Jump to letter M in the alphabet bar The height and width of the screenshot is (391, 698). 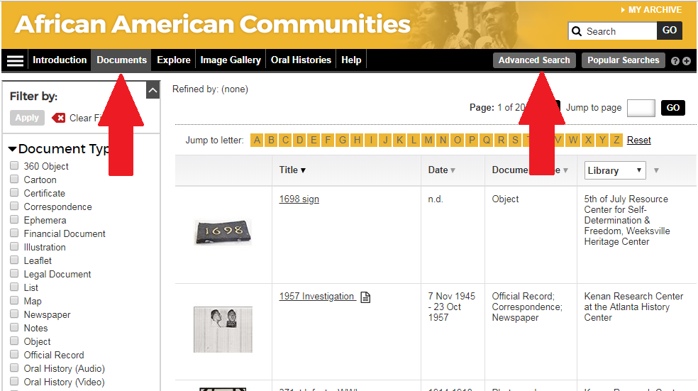pyautogui.click(x=428, y=140)
